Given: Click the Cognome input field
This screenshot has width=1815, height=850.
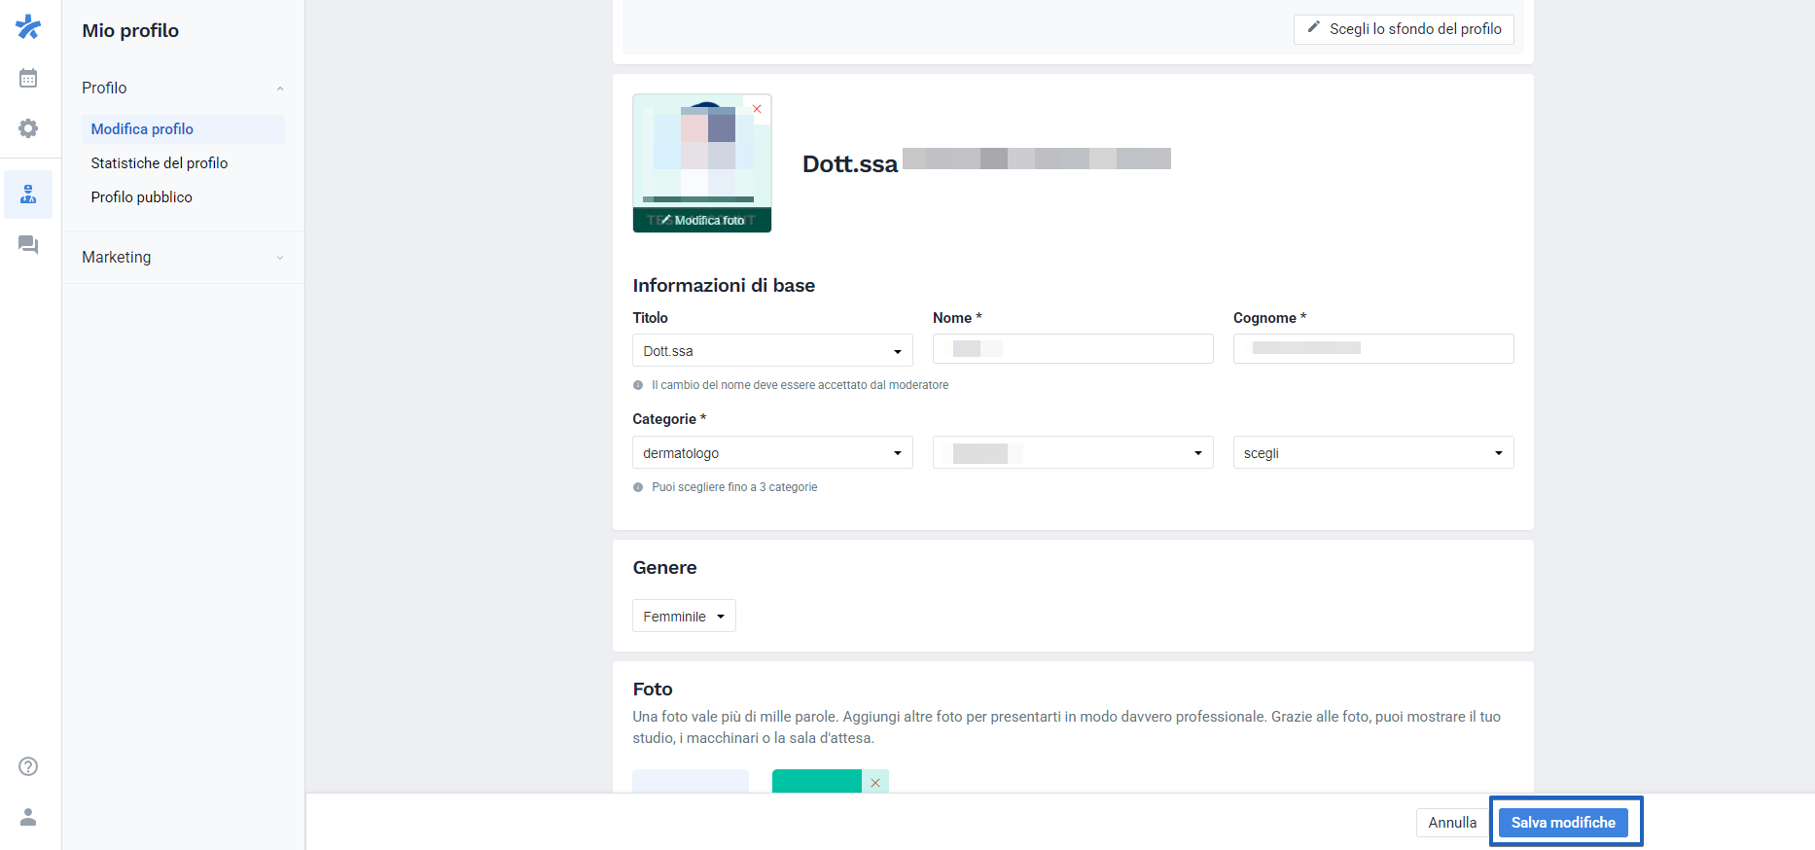Looking at the screenshot, I should click(1373, 348).
